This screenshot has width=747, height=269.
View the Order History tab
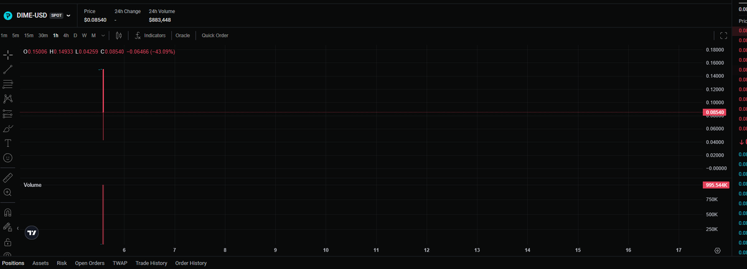190,263
